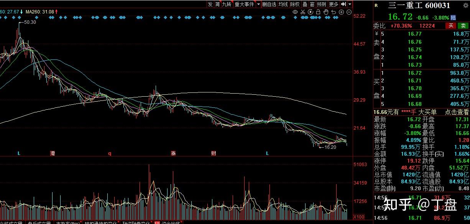
Task: Click the 港 event marker on the chart
Action: click(53, 153)
